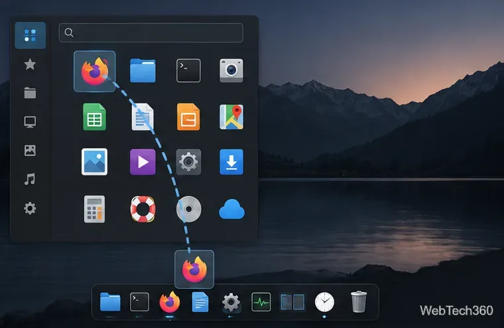Launch the blue cloud storage app
This screenshot has width=504, height=328.
click(231, 209)
